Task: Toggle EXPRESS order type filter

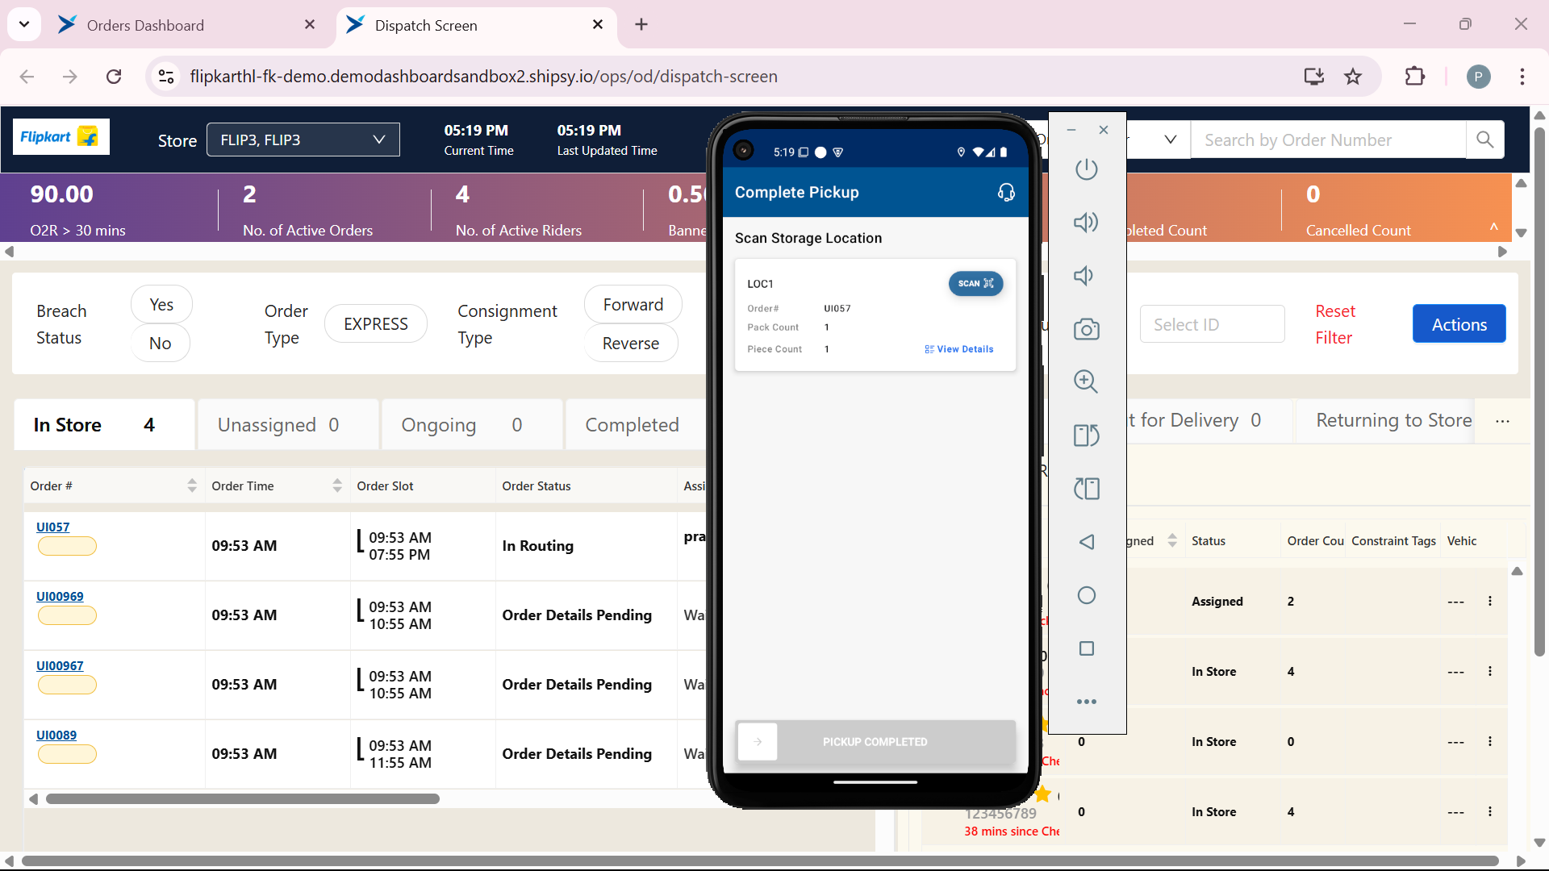Action: (x=376, y=324)
